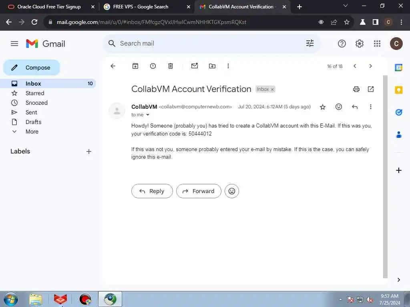The image size is (410, 307).
Task: Open the tab search dropdown chevron
Action: coord(346,6)
